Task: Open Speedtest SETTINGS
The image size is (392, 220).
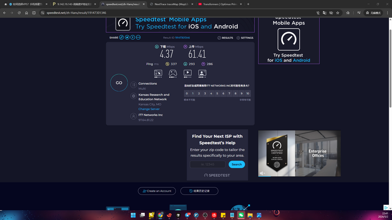Action: 245,38
